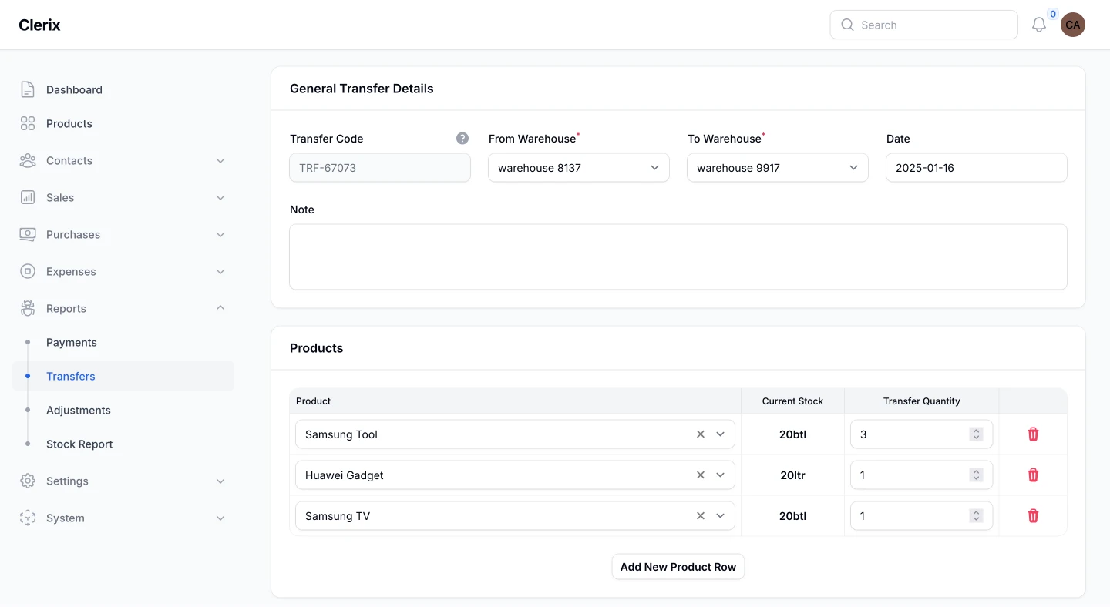
Task: Click the Current Stock column header
Action: click(x=792, y=401)
